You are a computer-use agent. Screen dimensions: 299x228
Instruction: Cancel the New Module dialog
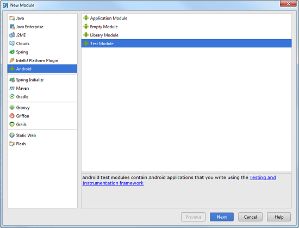click(x=250, y=217)
